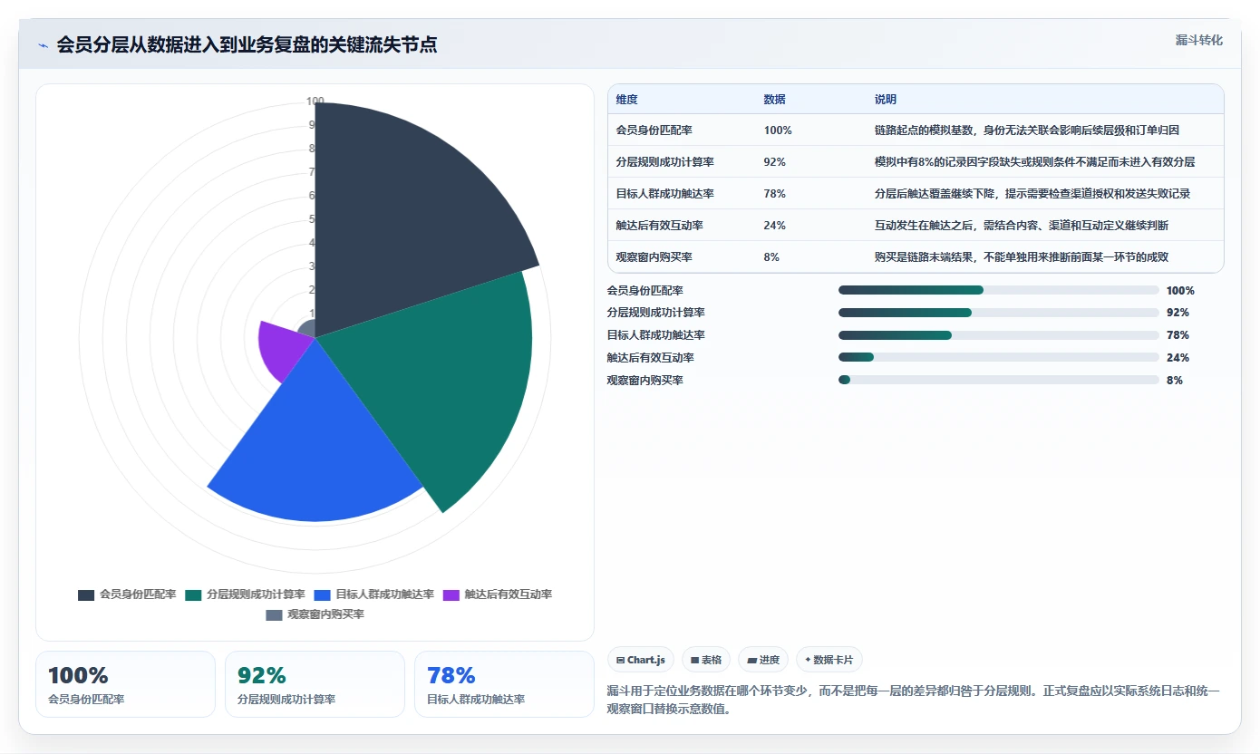Click the 表格 tag
This screenshot has height=754, width=1260.
tap(706, 660)
